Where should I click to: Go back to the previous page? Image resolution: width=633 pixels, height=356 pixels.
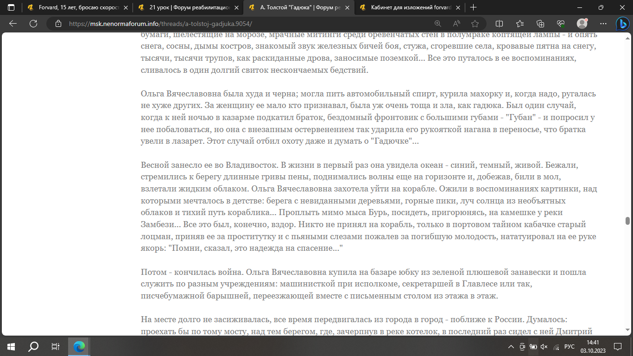pyautogui.click(x=13, y=24)
